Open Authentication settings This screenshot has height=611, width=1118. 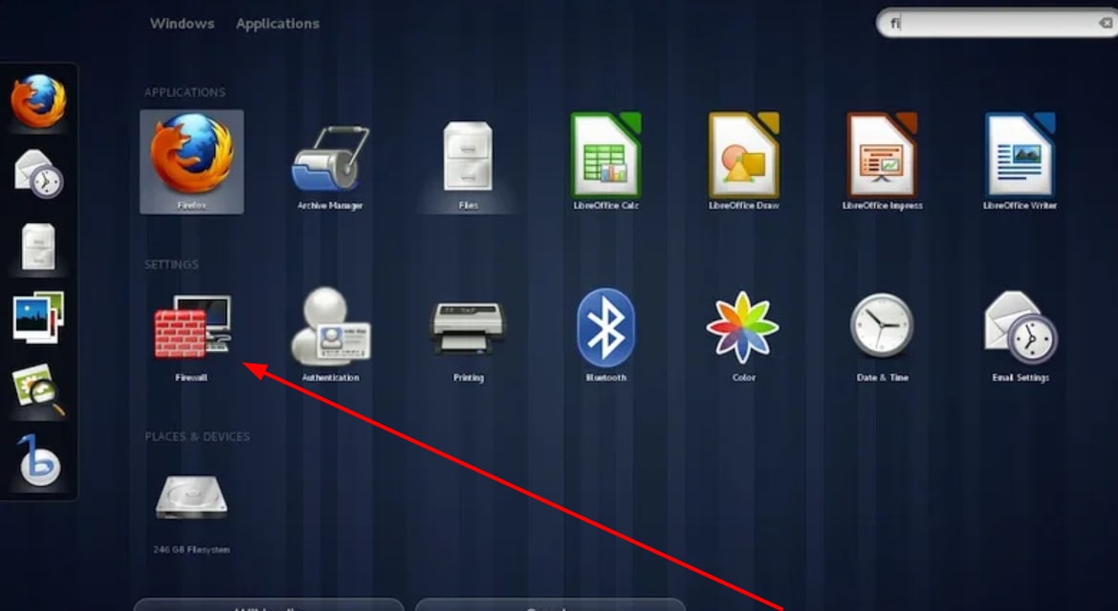tap(330, 335)
